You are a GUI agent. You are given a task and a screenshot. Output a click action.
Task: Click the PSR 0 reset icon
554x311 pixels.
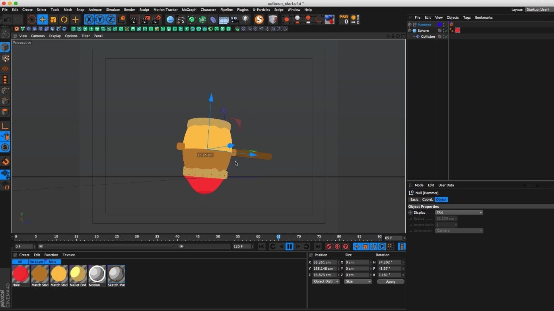coord(344,19)
